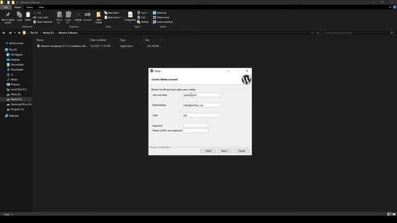Select This PC in navigation pane

point(13,50)
